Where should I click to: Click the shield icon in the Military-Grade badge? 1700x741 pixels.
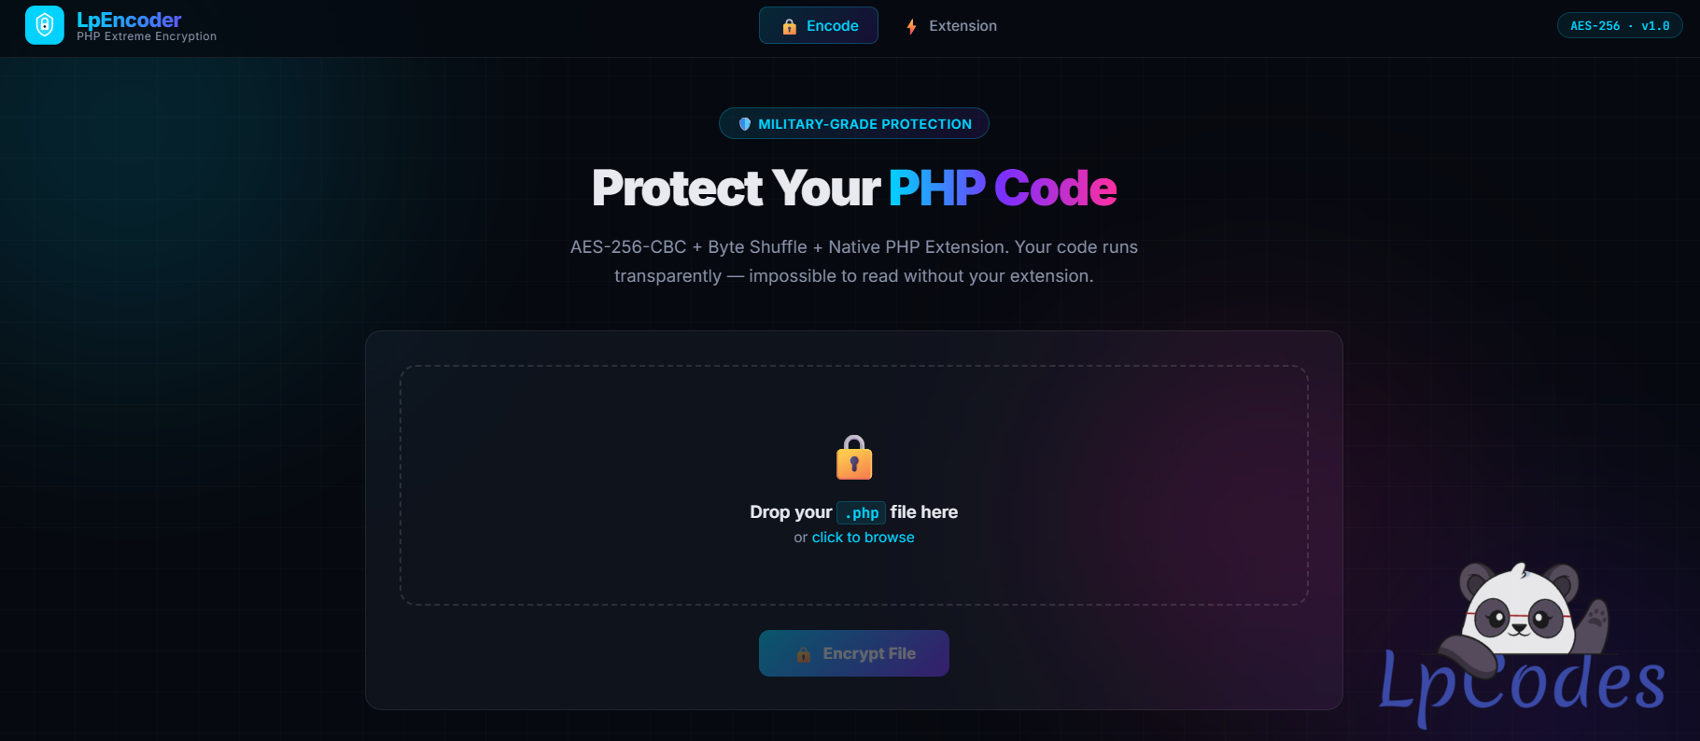coord(745,124)
